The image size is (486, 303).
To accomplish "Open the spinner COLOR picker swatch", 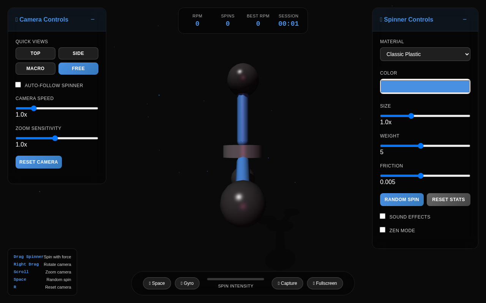I will click(x=425, y=86).
